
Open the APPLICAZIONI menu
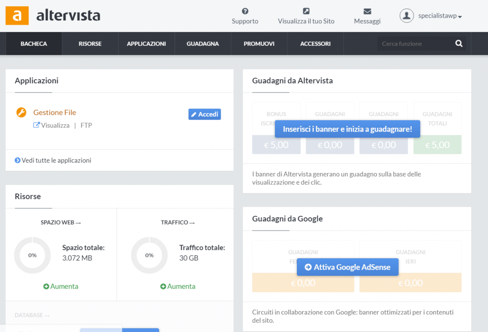click(146, 44)
